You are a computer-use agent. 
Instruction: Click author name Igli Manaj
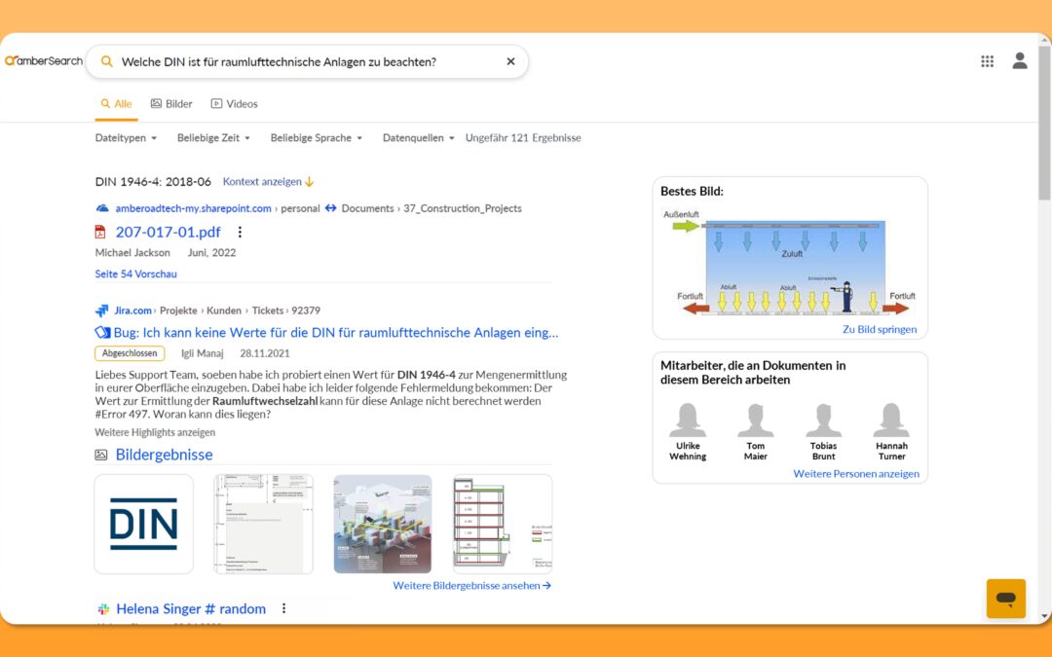click(x=202, y=353)
